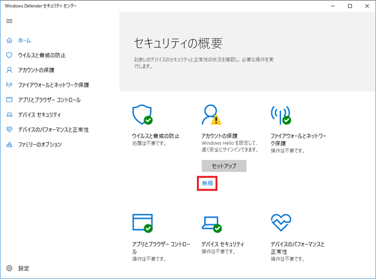Minimize the Windows Defender window
This screenshot has height=279, width=376.
tap(333, 6)
